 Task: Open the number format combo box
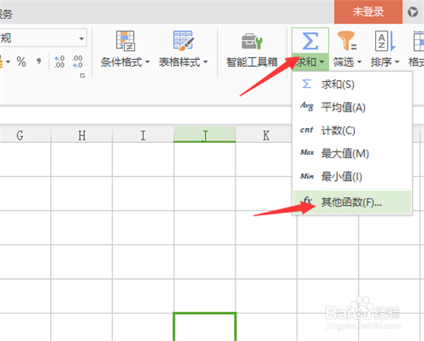pyautogui.click(x=43, y=38)
